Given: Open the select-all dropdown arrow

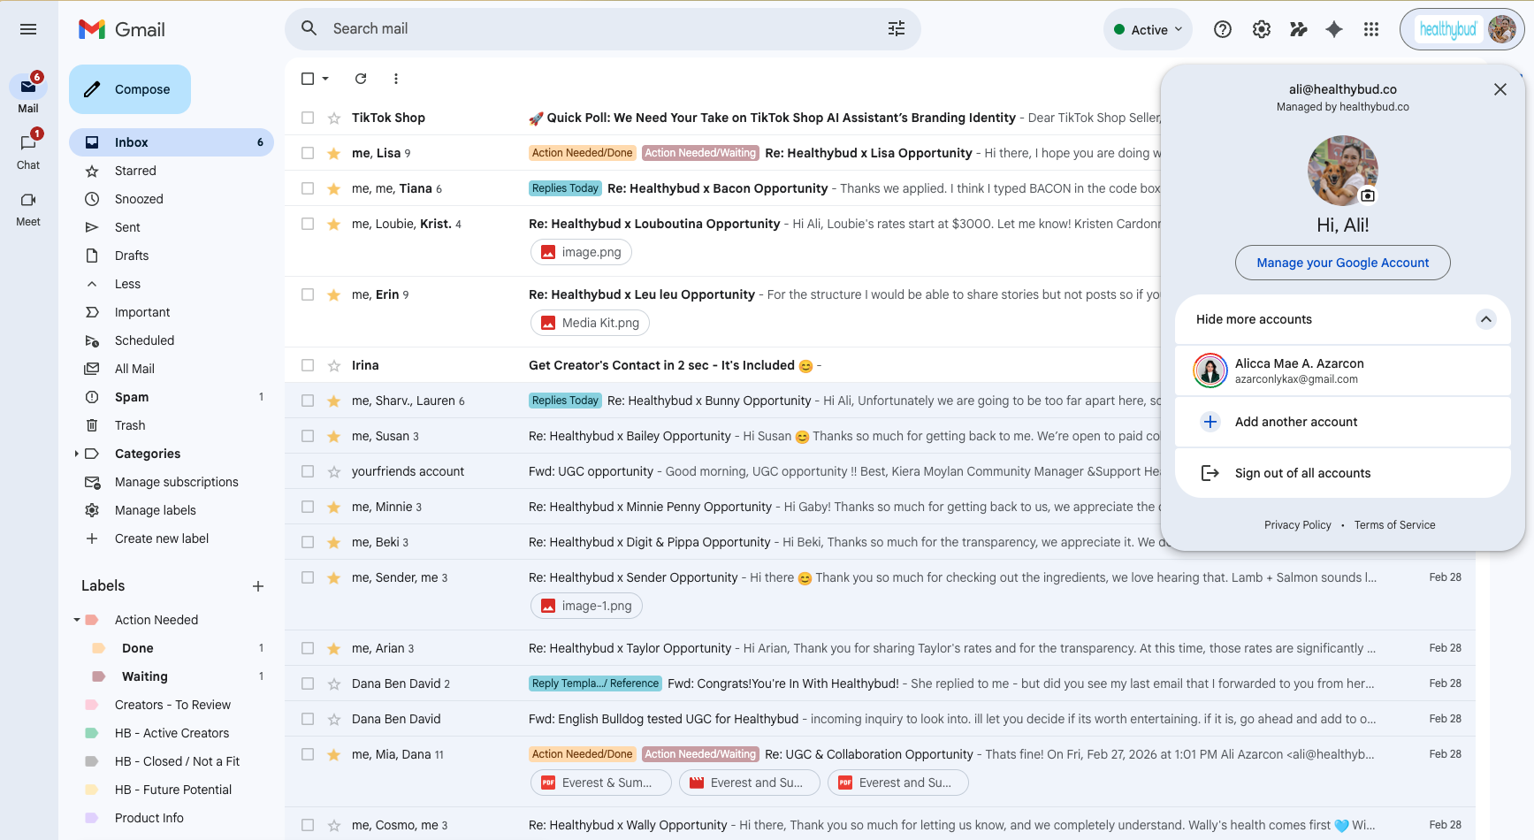Looking at the screenshot, I should [x=325, y=79].
